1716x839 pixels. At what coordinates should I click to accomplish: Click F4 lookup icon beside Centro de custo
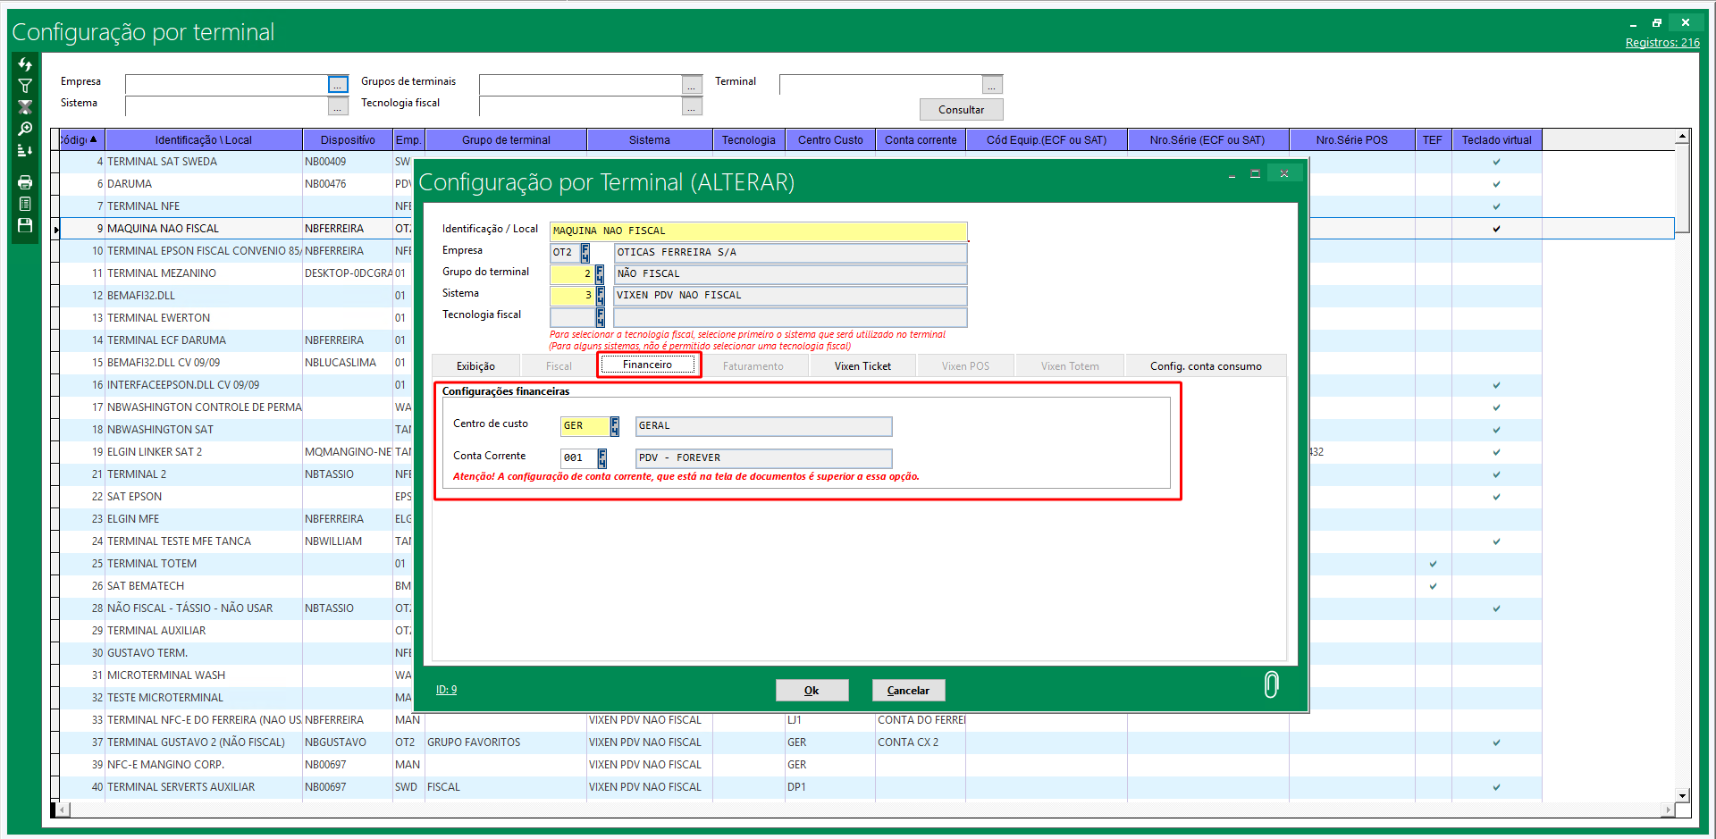click(615, 426)
